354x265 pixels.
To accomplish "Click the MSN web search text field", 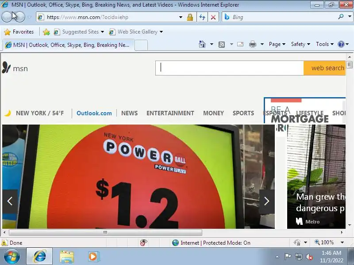I will click(229, 68).
